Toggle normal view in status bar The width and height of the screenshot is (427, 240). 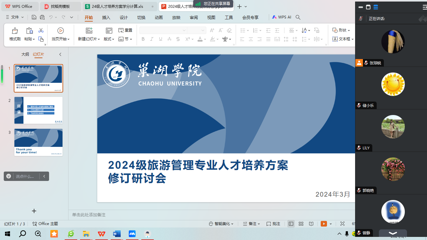tap(291, 224)
